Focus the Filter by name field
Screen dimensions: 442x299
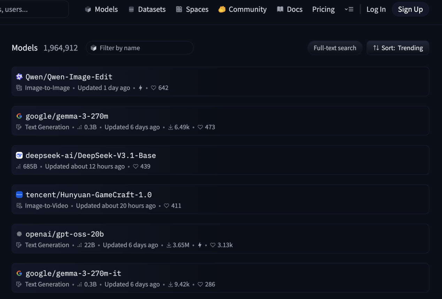pos(143,48)
